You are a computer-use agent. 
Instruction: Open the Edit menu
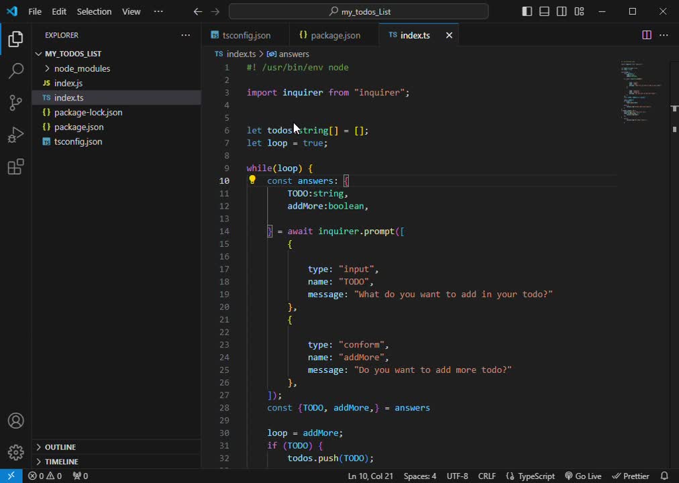tap(59, 11)
